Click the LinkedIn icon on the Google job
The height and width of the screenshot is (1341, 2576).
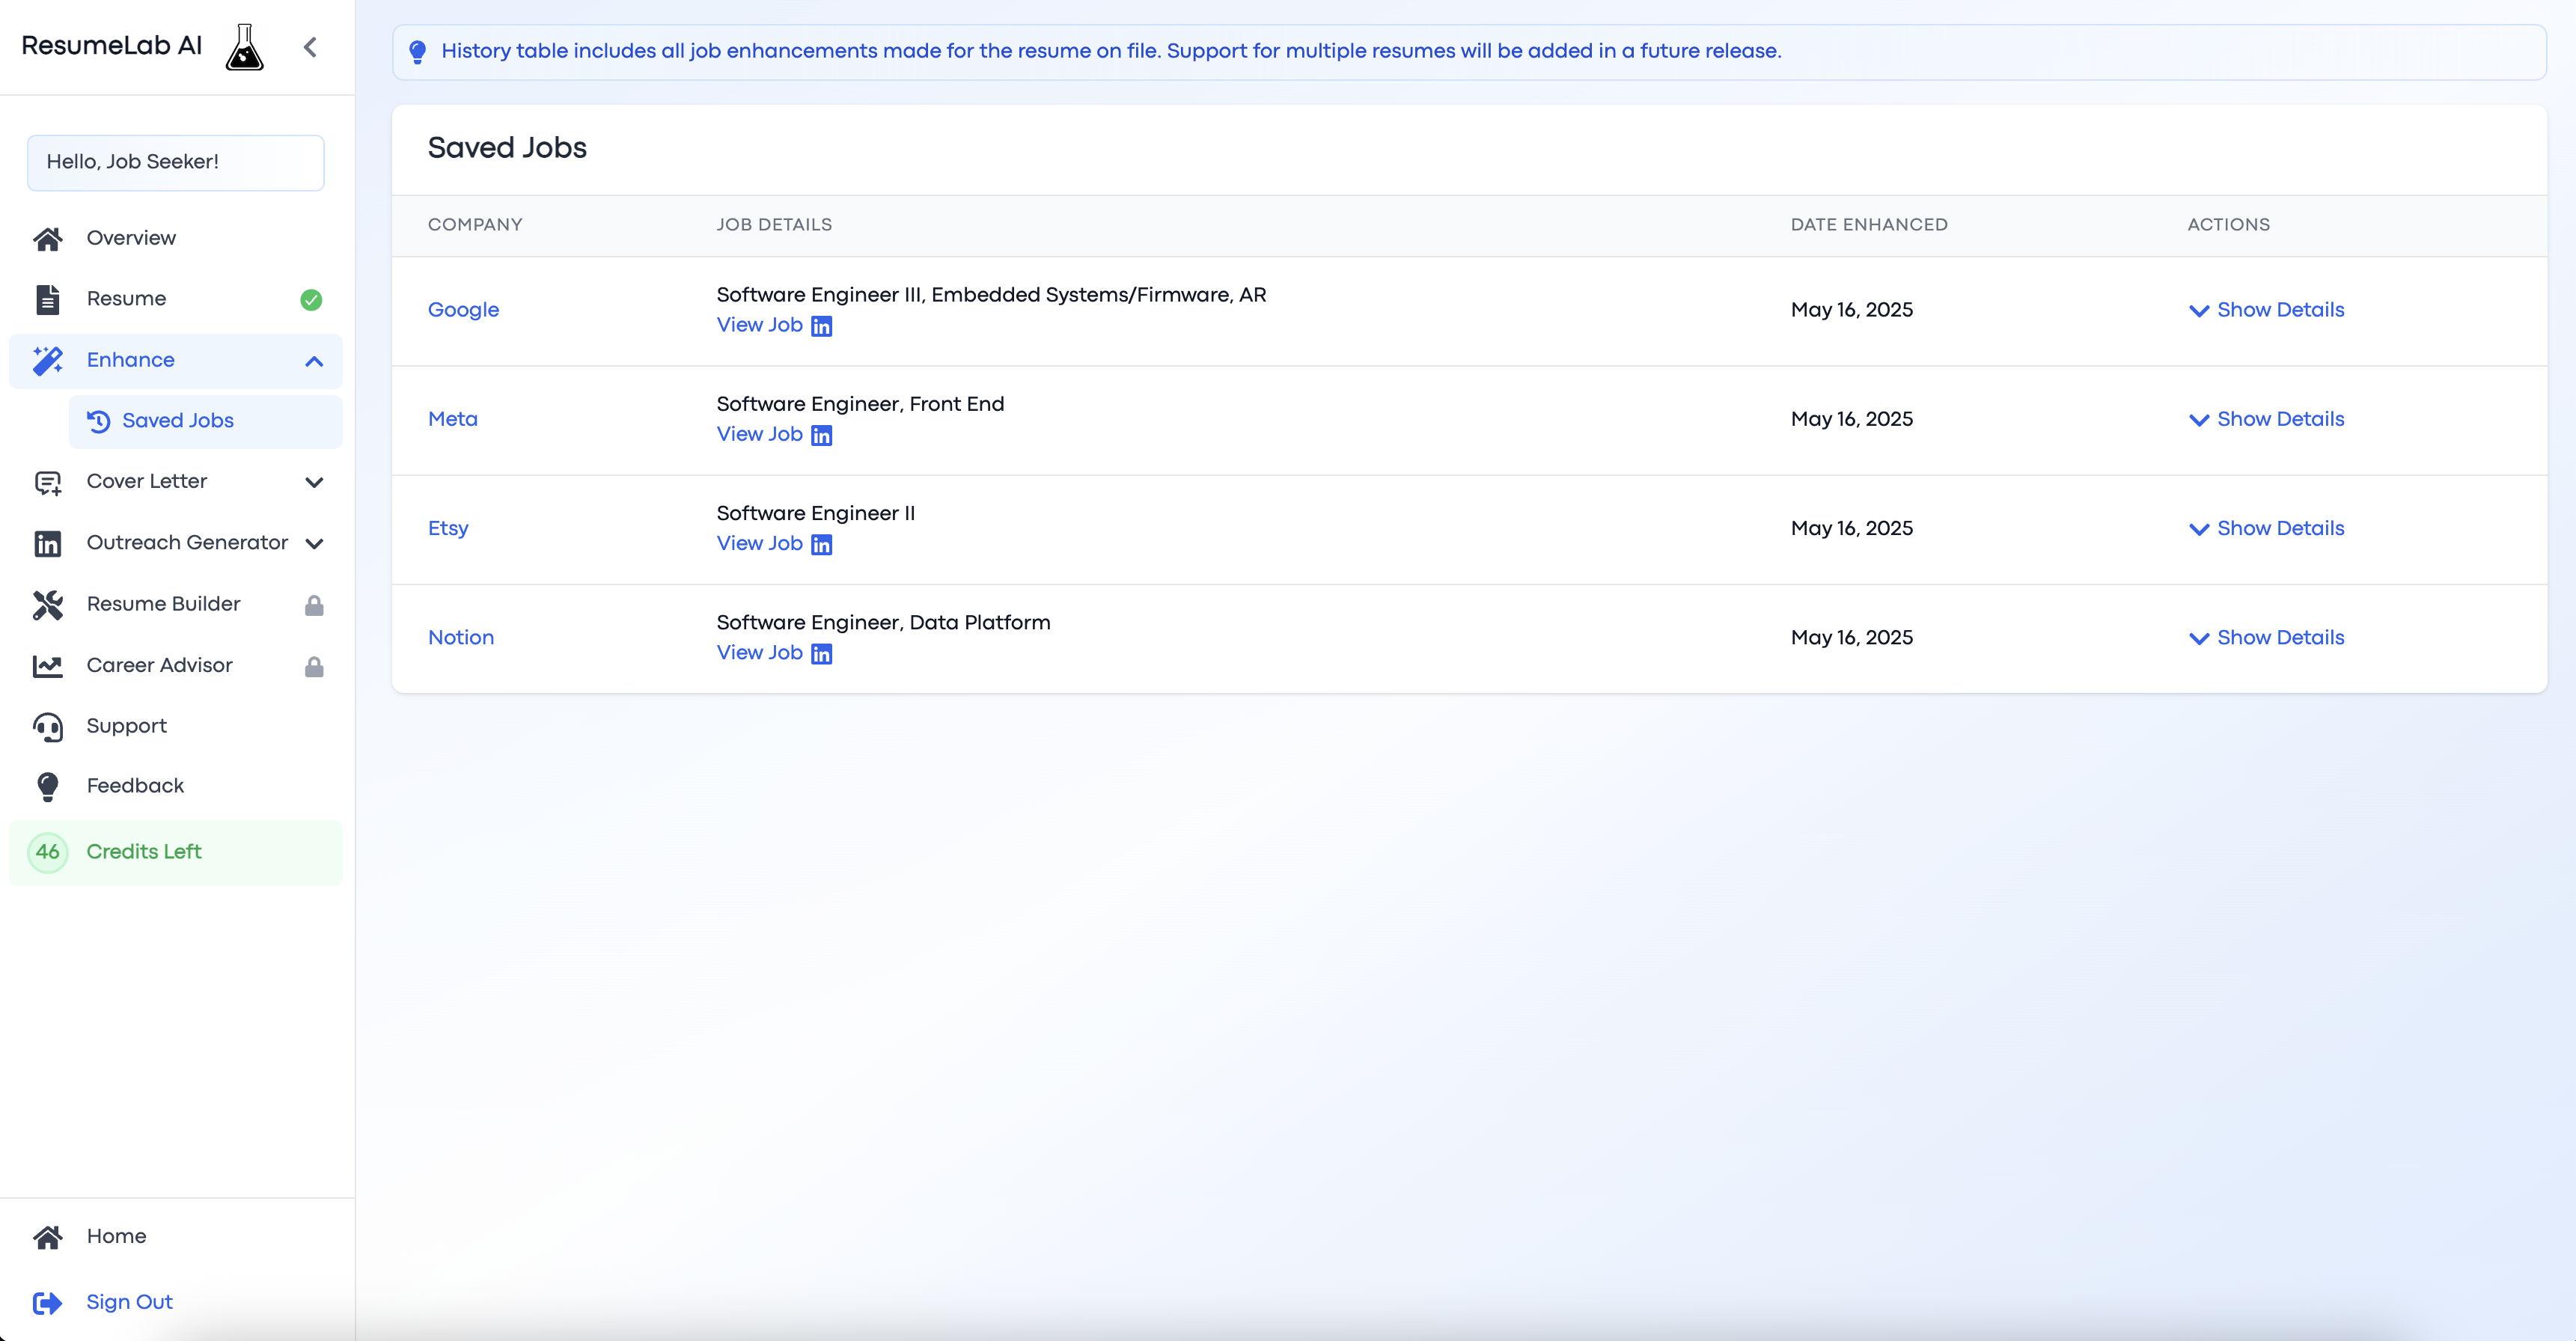click(821, 326)
